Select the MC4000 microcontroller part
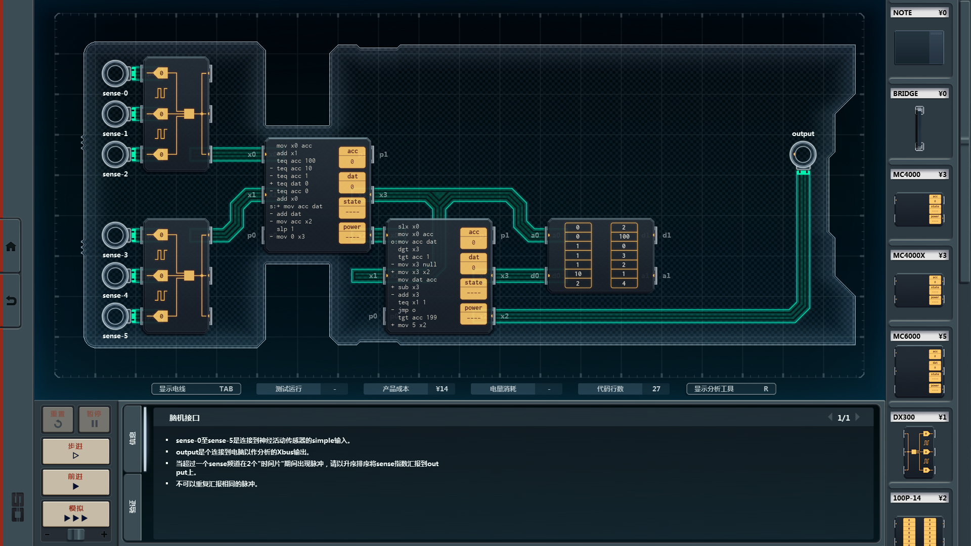 tap(919, 209)
